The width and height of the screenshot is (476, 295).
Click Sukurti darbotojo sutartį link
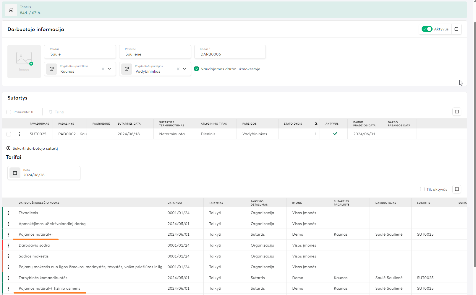tap(35, 149)
